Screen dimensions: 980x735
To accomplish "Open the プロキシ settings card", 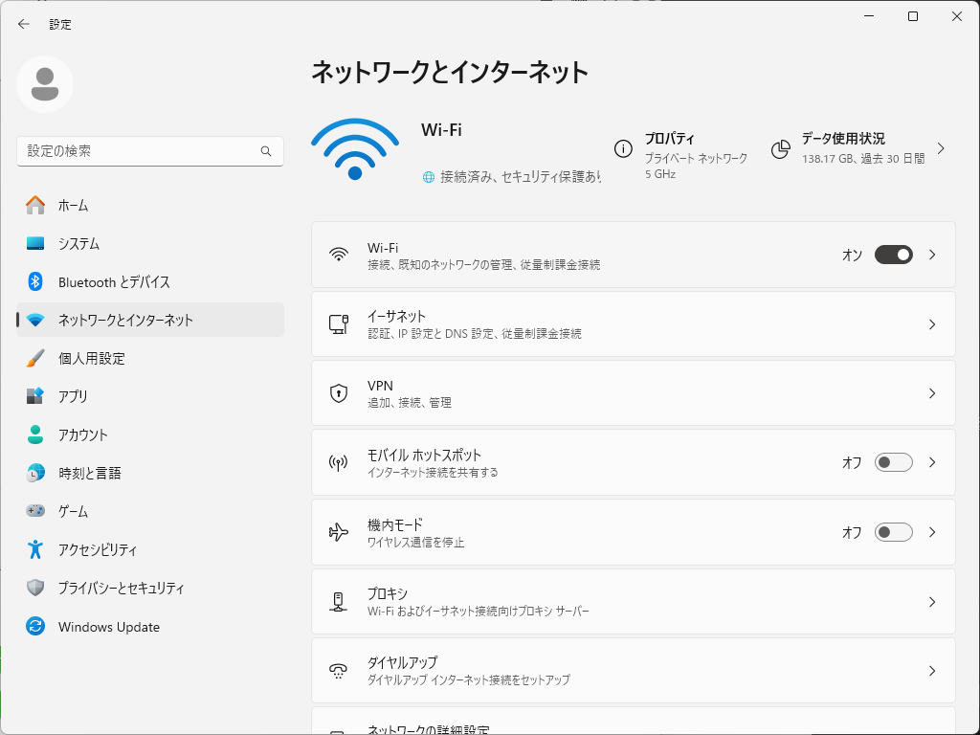I will pos(634,602).
